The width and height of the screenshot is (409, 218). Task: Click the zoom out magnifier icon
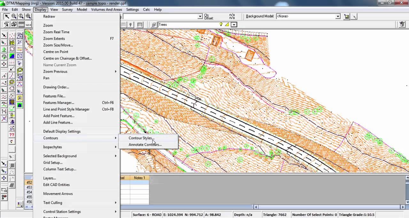(14, 16)
